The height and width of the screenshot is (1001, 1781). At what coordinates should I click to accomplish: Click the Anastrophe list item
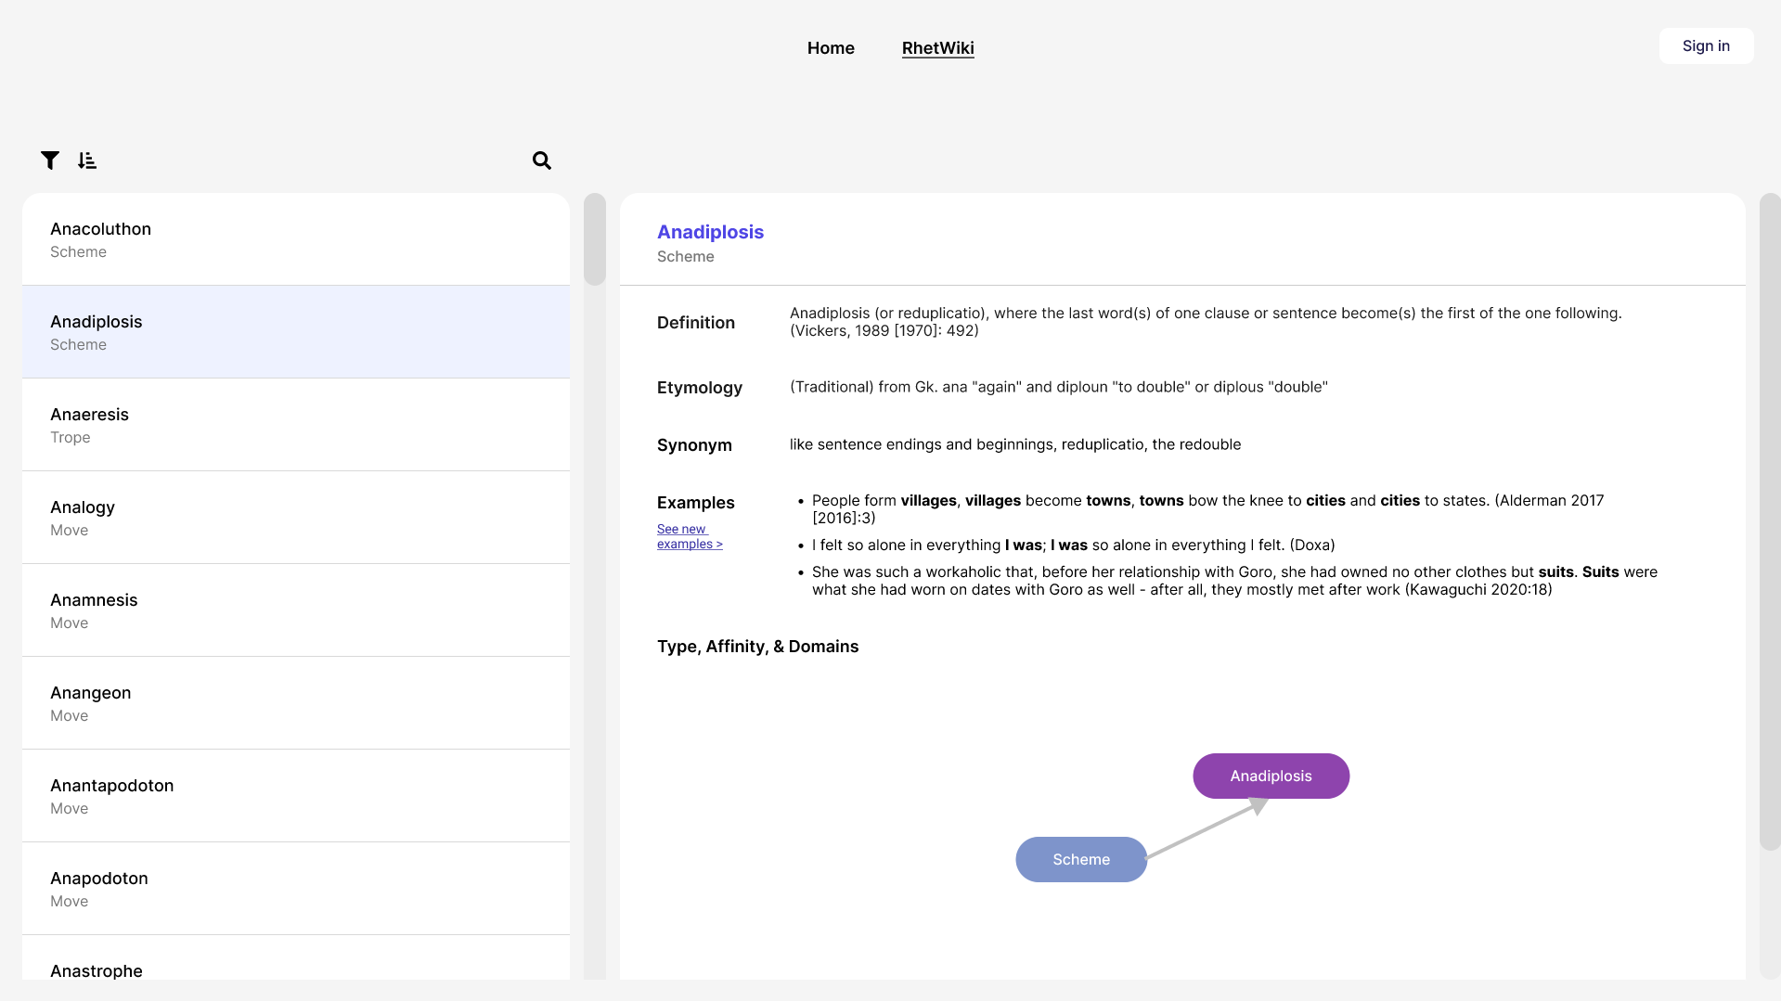pos(296,965)
